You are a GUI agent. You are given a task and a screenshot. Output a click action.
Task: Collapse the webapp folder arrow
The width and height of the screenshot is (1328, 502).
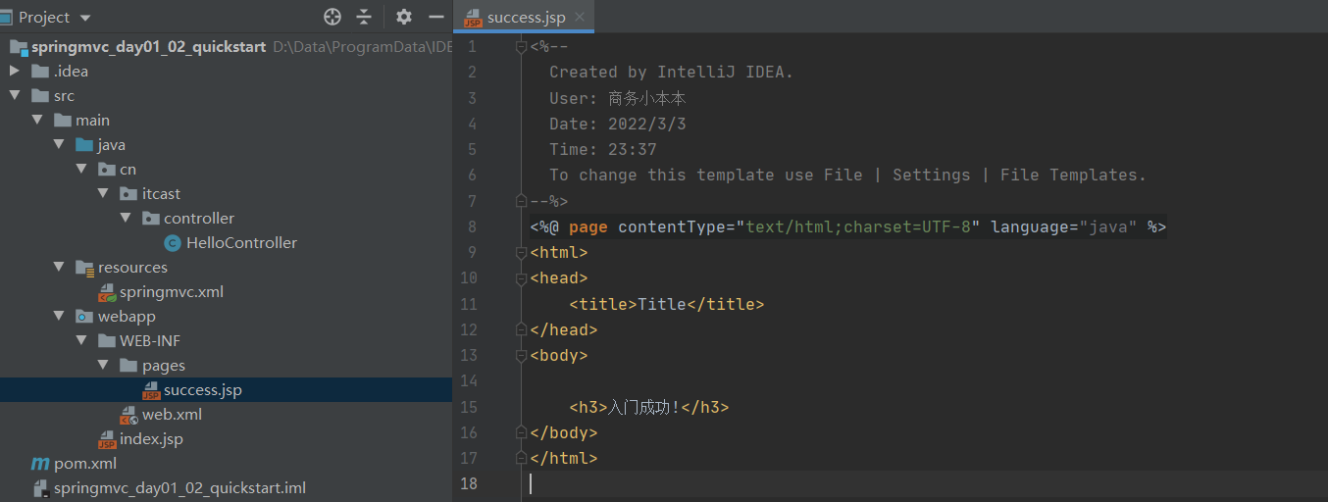(x=59, y=316)
